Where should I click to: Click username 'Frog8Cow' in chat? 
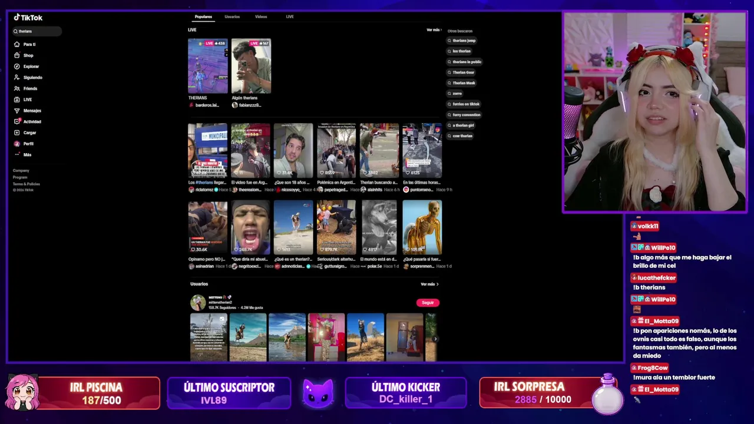[653, 368]
